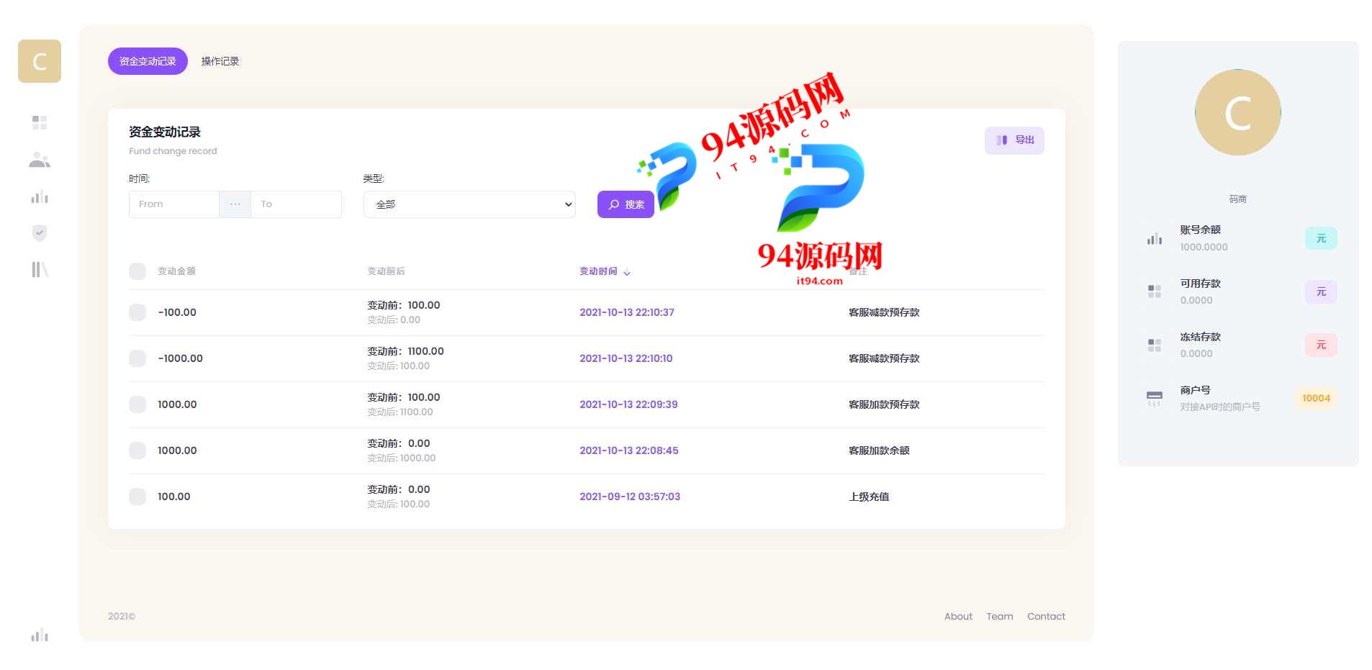The height and width of the screenshot is (670, 1372).
Task: Click the pink 元 badge for 冻结存款
Action: [x=1321, y=345]
